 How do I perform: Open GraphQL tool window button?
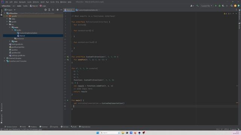54,127
